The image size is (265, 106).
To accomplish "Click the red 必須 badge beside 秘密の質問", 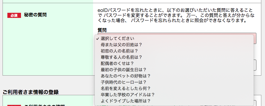I will click(x=14, y=15).
